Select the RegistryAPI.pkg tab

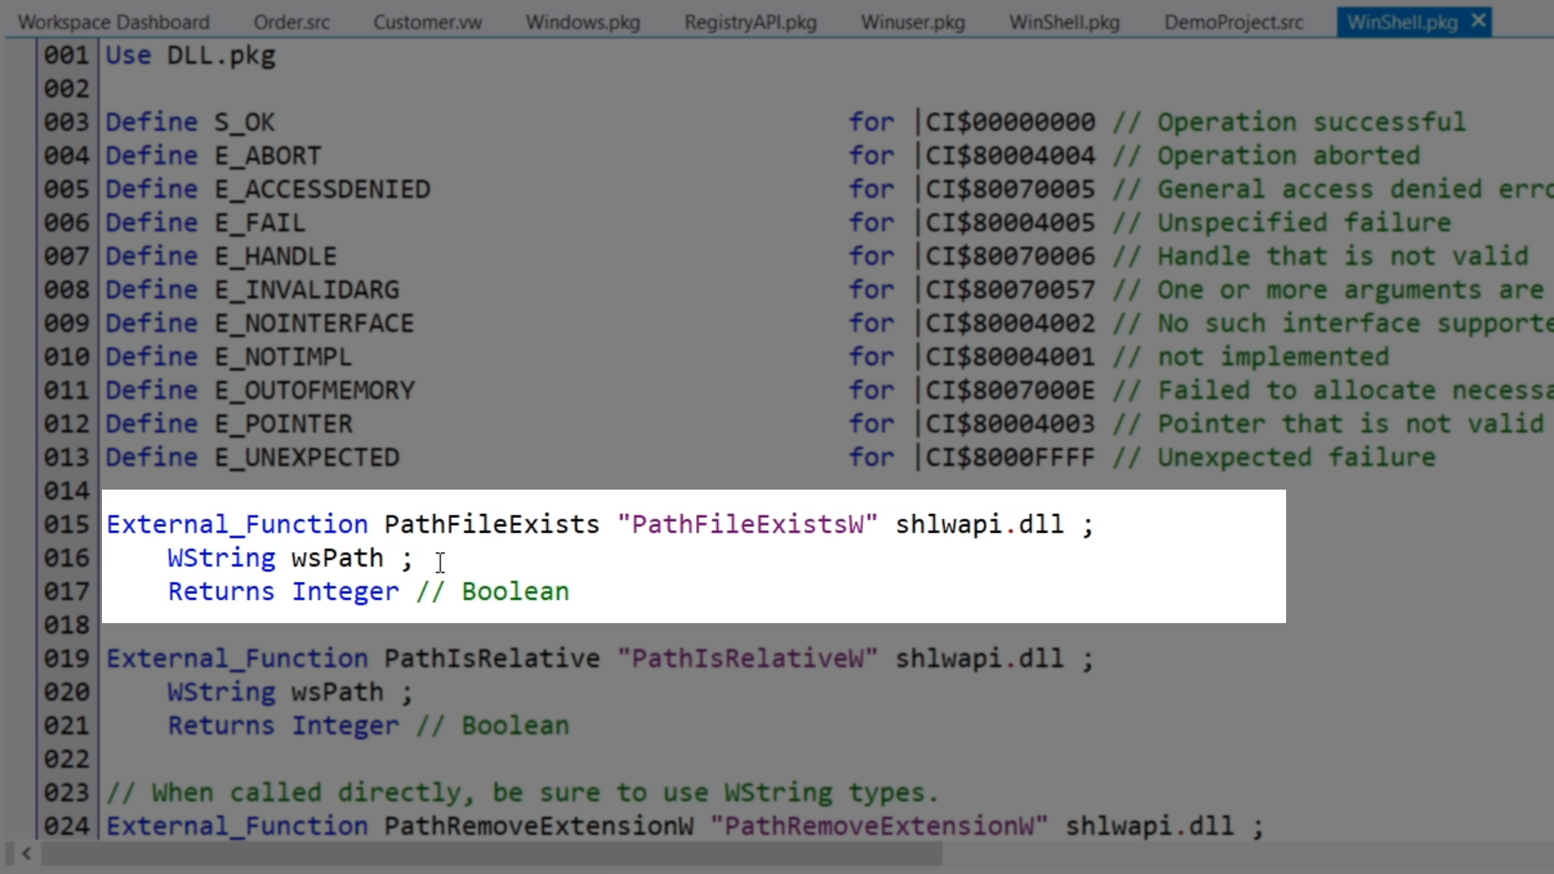(750, 23)
